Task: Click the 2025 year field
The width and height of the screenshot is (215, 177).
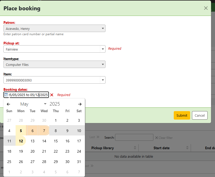Action: (55, 104)
